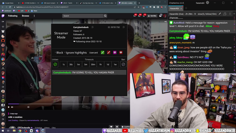Toggle the Block checkbox in usercard
This screenshot has height=133, width=236.
point(55,52)
